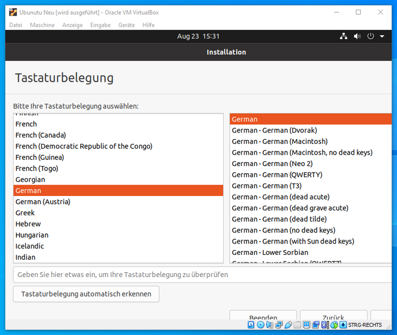This screenshot has height=335, width=397.
Task: Click the audio status icon in VirtualBox bar
Action: [270, 325]
